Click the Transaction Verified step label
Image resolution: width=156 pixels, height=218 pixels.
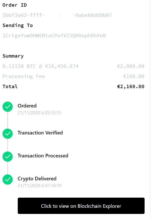pos(40,133)
